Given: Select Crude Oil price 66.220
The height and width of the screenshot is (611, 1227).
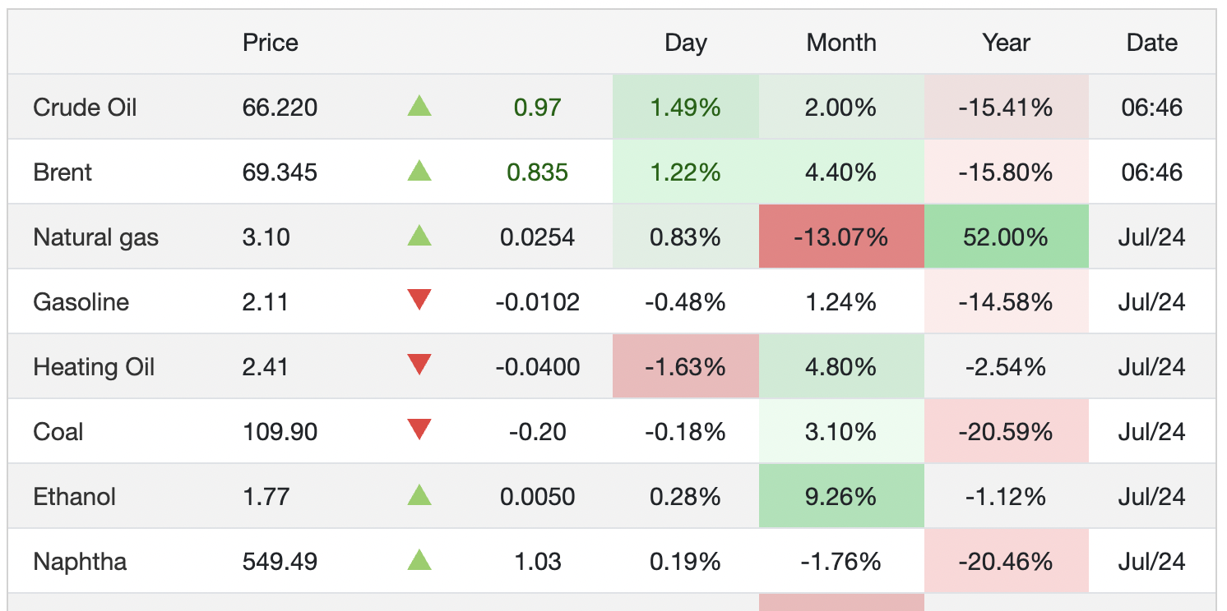Looking at the screenshot, I should click(x=280, y=108).
